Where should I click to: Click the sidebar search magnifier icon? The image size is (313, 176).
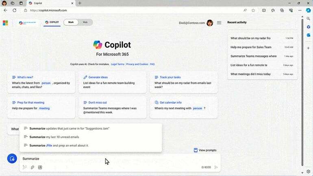click(x=309, y=19)
